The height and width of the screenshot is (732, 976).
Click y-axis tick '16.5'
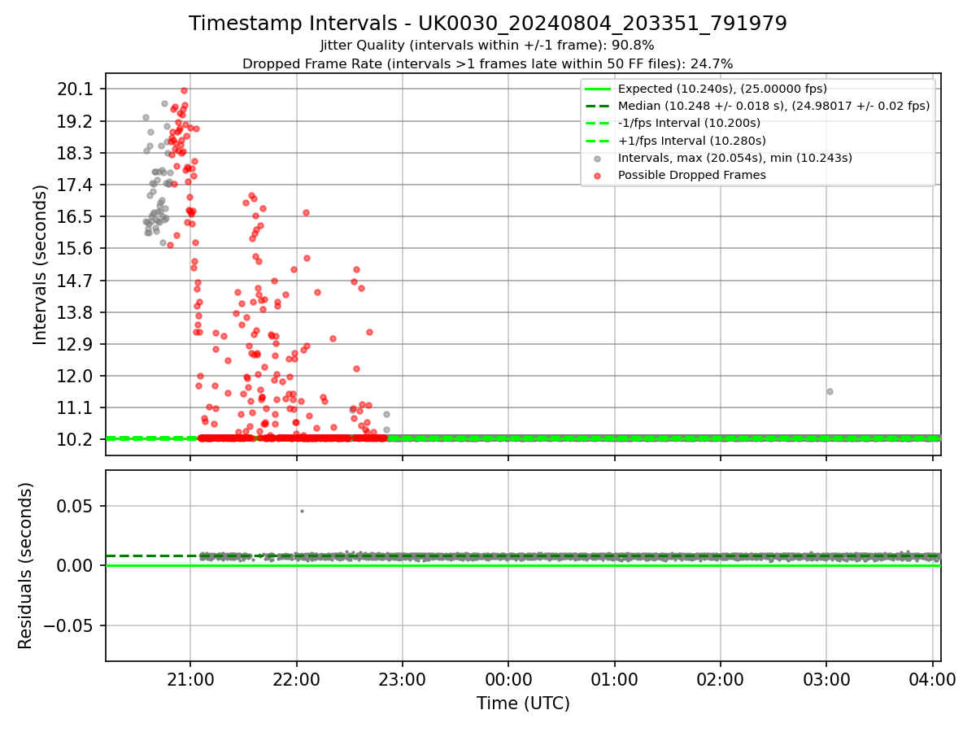click(x=76, y=216)
